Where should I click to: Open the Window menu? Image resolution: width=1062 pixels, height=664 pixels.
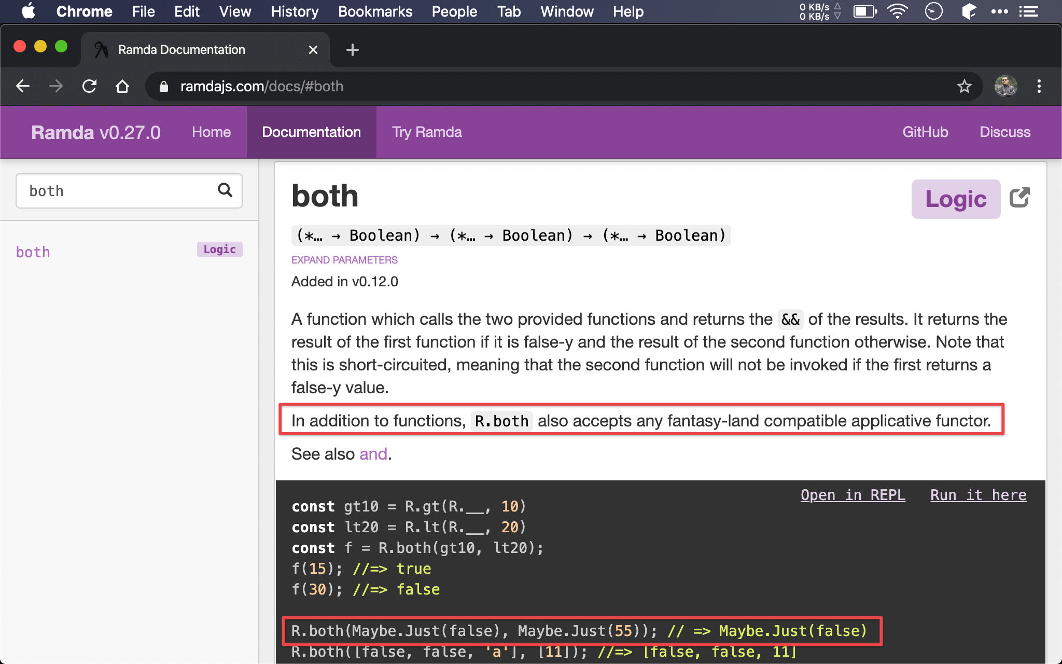(567, 11)
